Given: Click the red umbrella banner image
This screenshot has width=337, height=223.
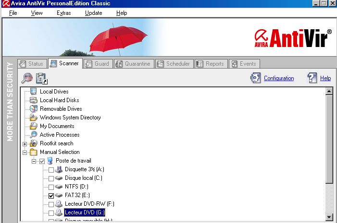Looking at the screenshot, I should click(x=118, y=40).
